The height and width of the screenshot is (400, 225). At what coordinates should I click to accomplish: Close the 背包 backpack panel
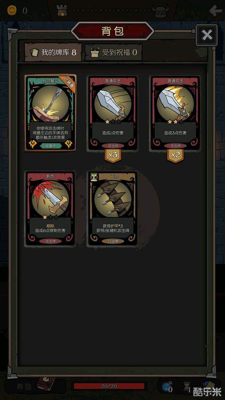point(207,35)
